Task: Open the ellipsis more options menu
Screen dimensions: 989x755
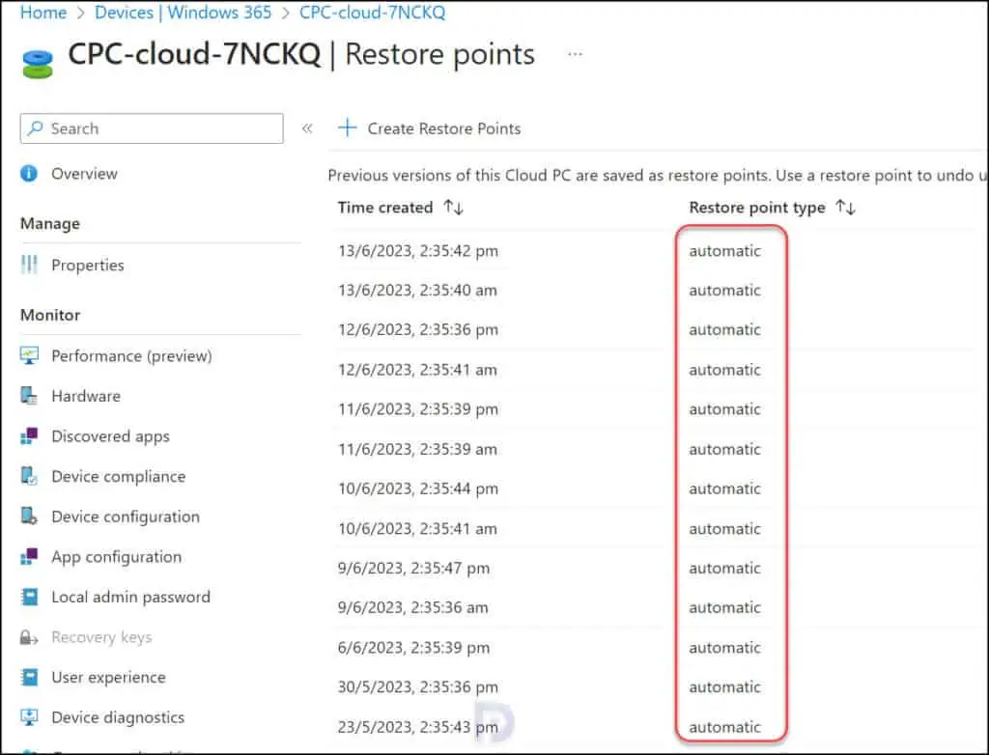Action: click(x=575, y=54)
